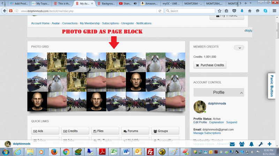Mute the playing tab via speaker icon

coord(135,3)
